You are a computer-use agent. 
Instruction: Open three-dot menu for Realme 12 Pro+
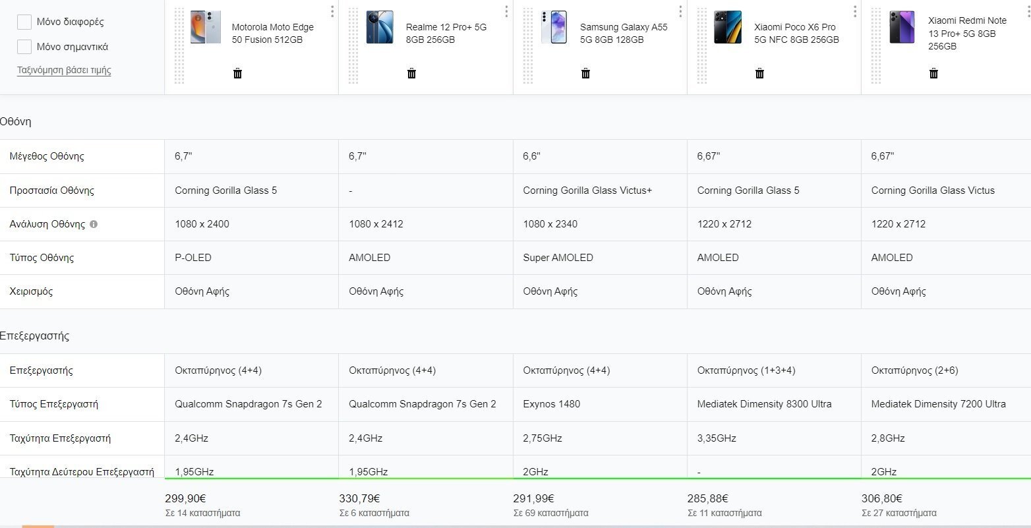[506, 11]
